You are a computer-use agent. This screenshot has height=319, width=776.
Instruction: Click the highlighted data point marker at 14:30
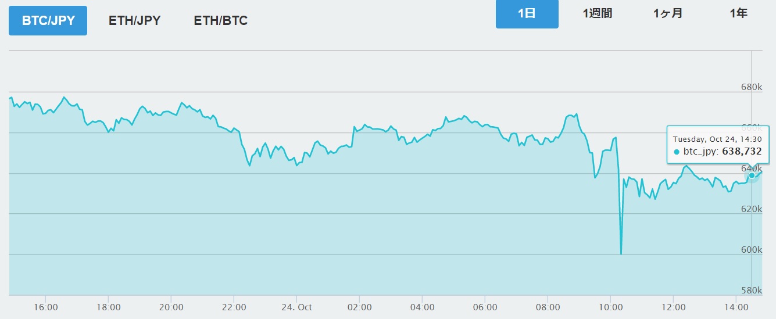(x=752, y=175)
